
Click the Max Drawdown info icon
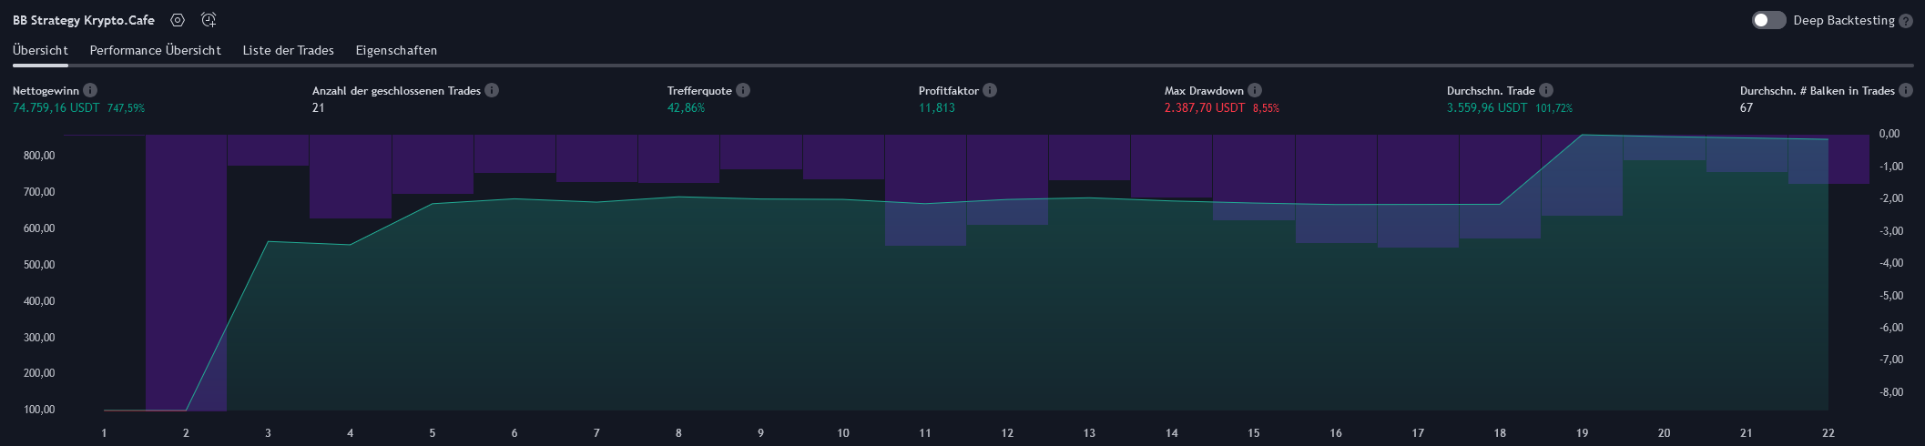pos(1255,90)
